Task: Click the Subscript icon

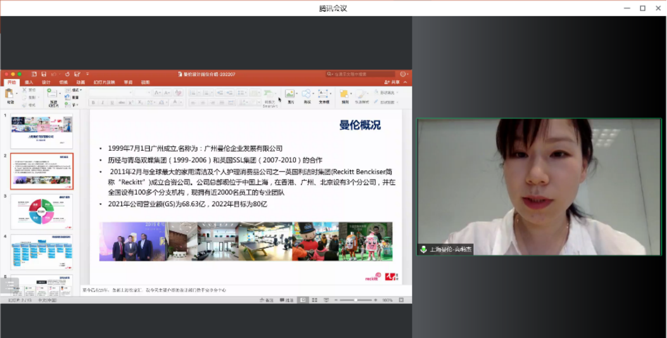Action: coord(140,102)
